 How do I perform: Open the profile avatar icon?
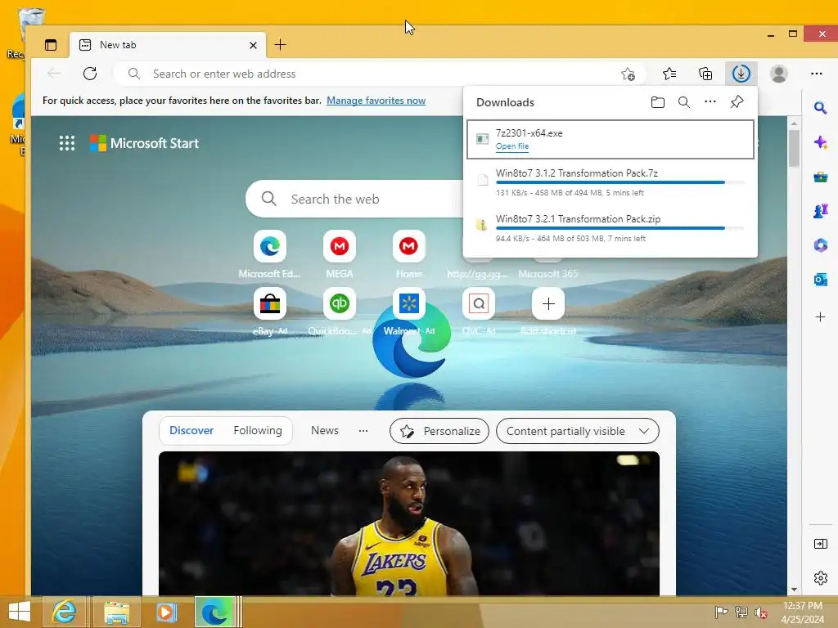pos(779,74)
